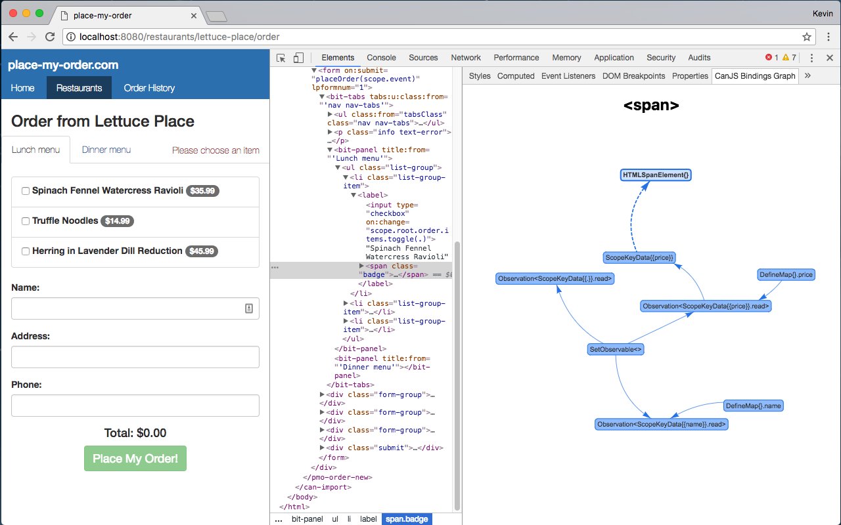Switch to the Console tab
This screenshot has height=525, width=841.
pyautogui.click(x=381, y=58)
